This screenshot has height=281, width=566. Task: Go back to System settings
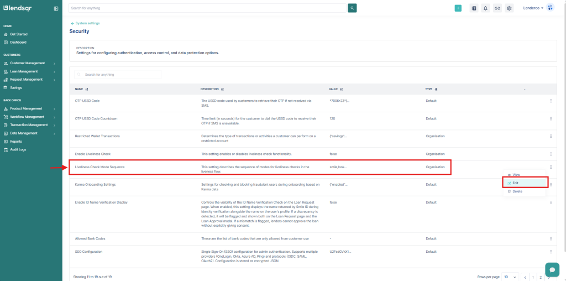tap(85, 23)
